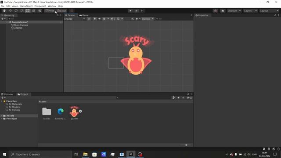Start Play mode
Screen dimensions: 281x158
point(130,11)
